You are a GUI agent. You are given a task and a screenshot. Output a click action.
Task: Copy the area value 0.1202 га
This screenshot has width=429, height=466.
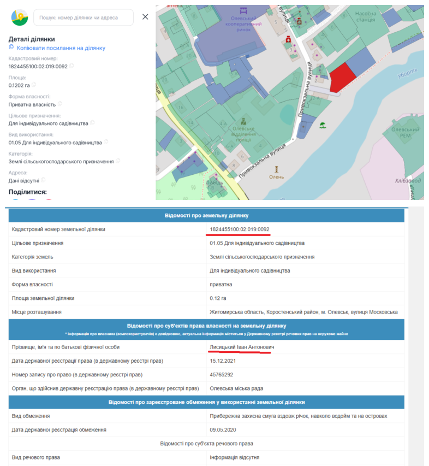(33, 85)
